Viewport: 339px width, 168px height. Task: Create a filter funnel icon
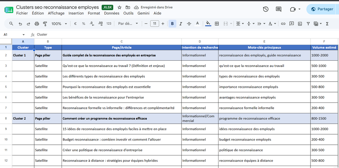[308, 24]
